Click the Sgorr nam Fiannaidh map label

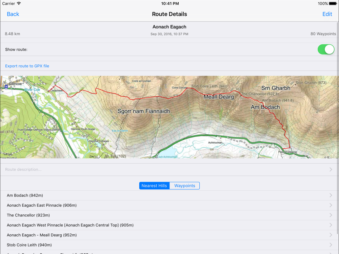(144, 111)
